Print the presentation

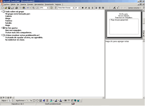pyautogui.click(x=17, y=8)
